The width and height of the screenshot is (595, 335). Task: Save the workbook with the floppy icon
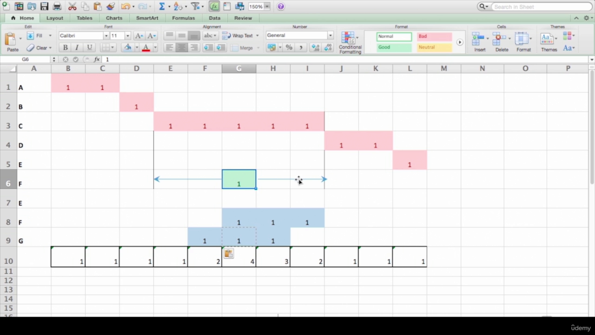(44, 6)
